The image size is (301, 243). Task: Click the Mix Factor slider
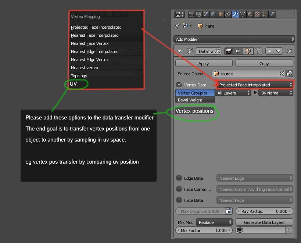204,231
